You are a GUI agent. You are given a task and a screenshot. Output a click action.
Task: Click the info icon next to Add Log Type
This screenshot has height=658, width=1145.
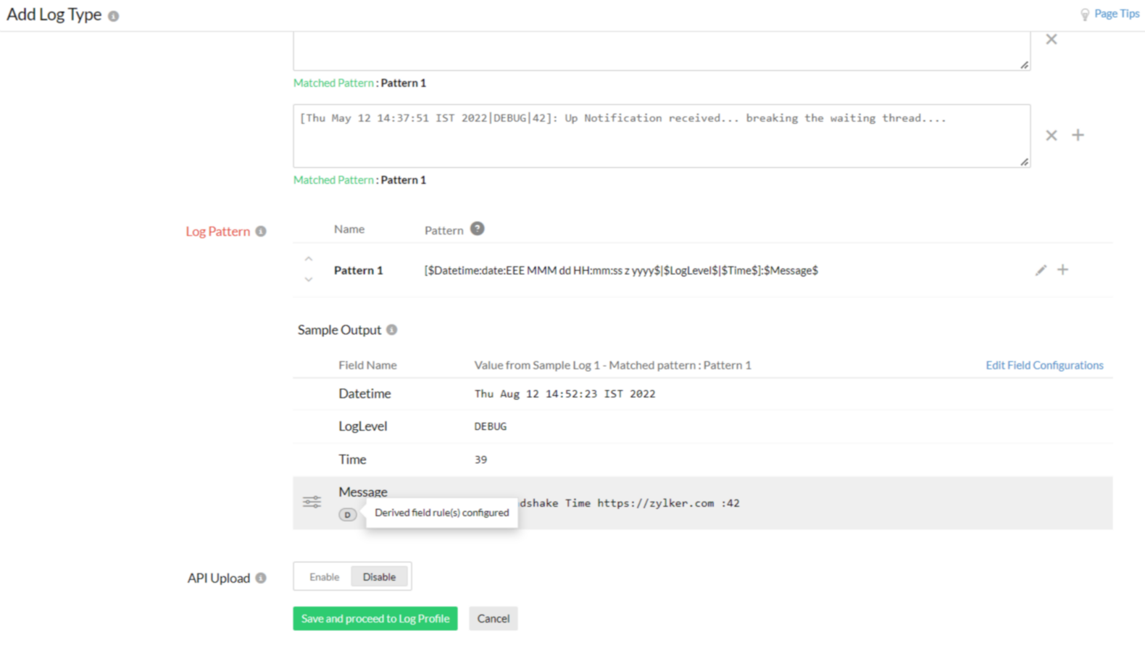pos(113,16)
